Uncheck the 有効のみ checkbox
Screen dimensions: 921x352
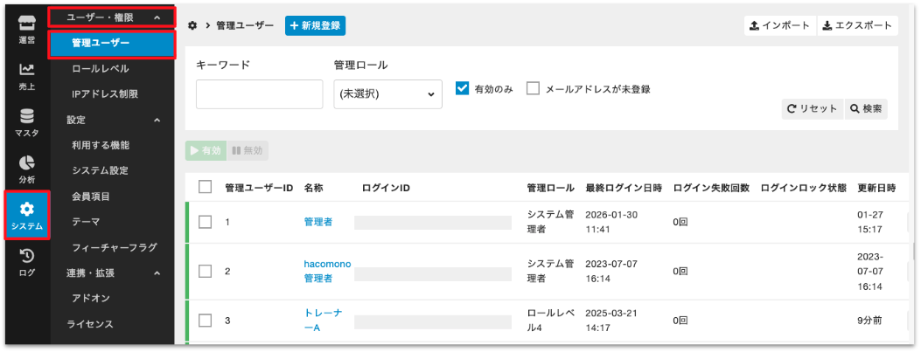pos(464,89)
